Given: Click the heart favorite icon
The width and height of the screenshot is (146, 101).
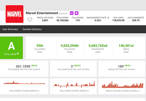Looking at the screenshot, I should [x=30, y=20].
